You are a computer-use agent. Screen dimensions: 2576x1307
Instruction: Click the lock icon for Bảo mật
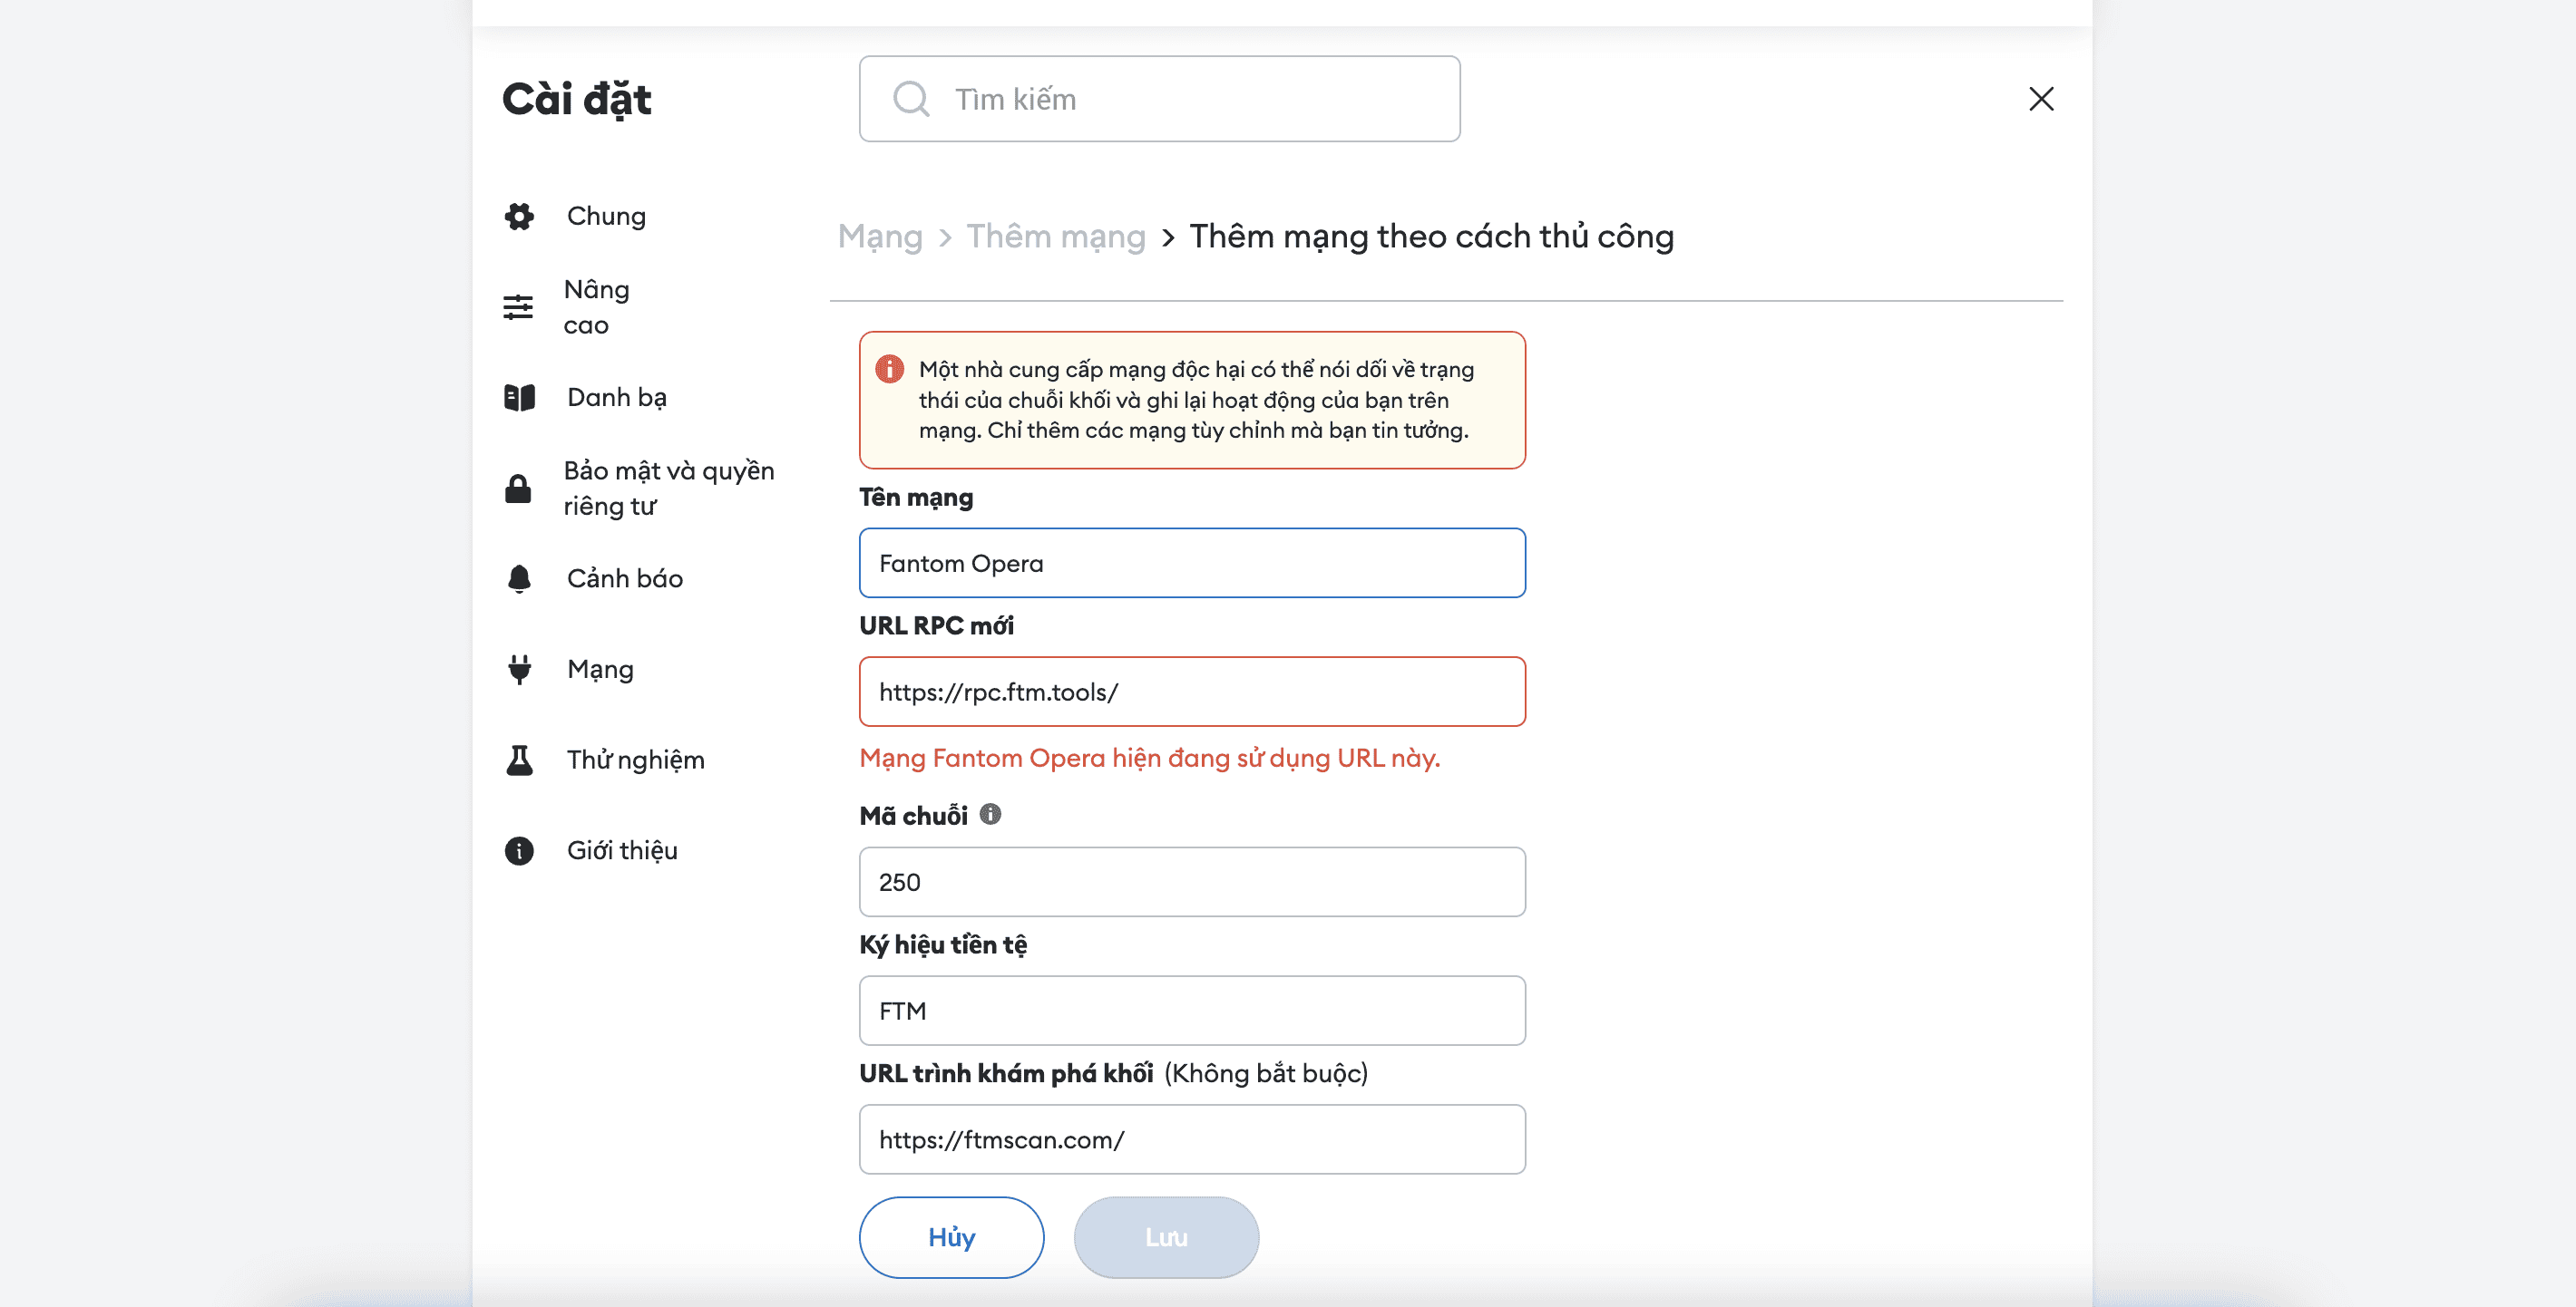518,489
